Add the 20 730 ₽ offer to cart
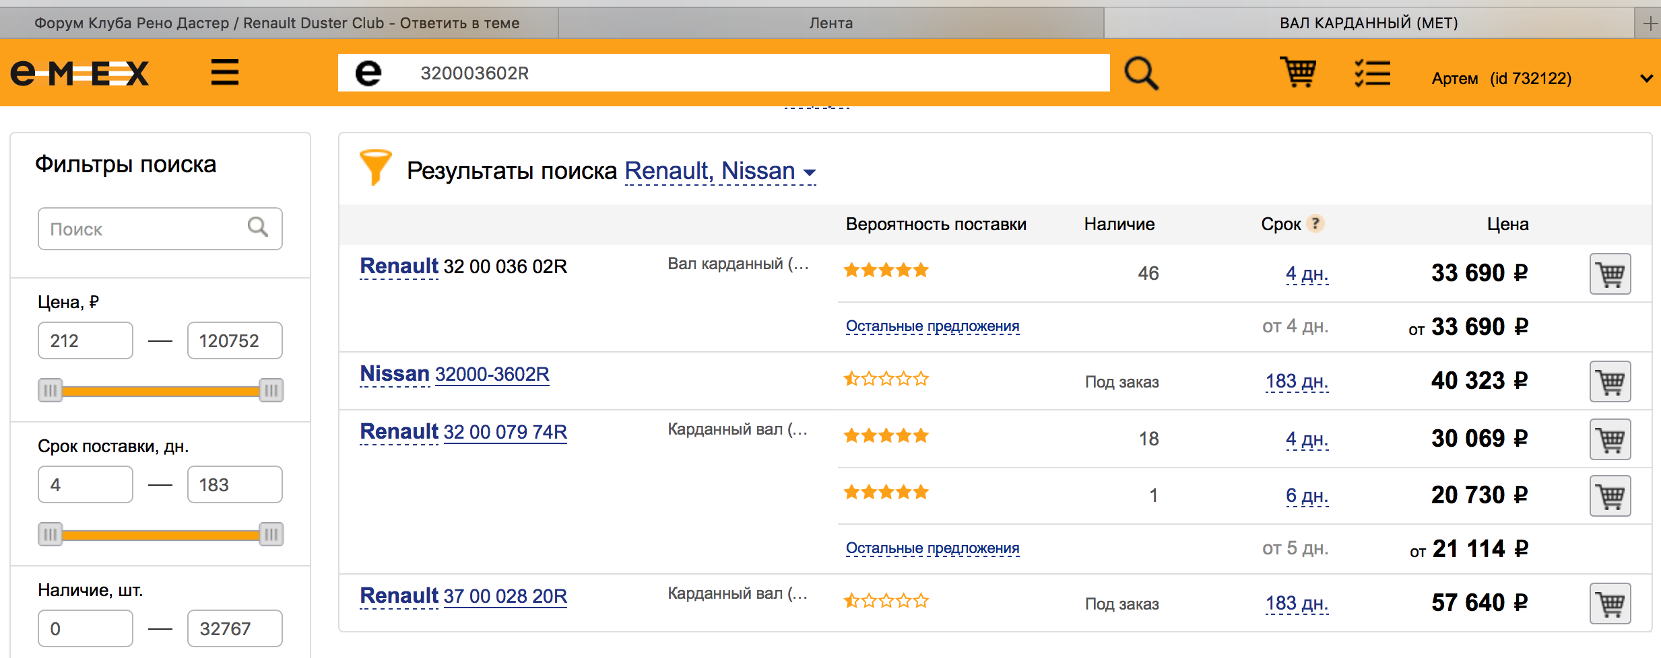1661x658 pixels. [x=1610, y=496]
